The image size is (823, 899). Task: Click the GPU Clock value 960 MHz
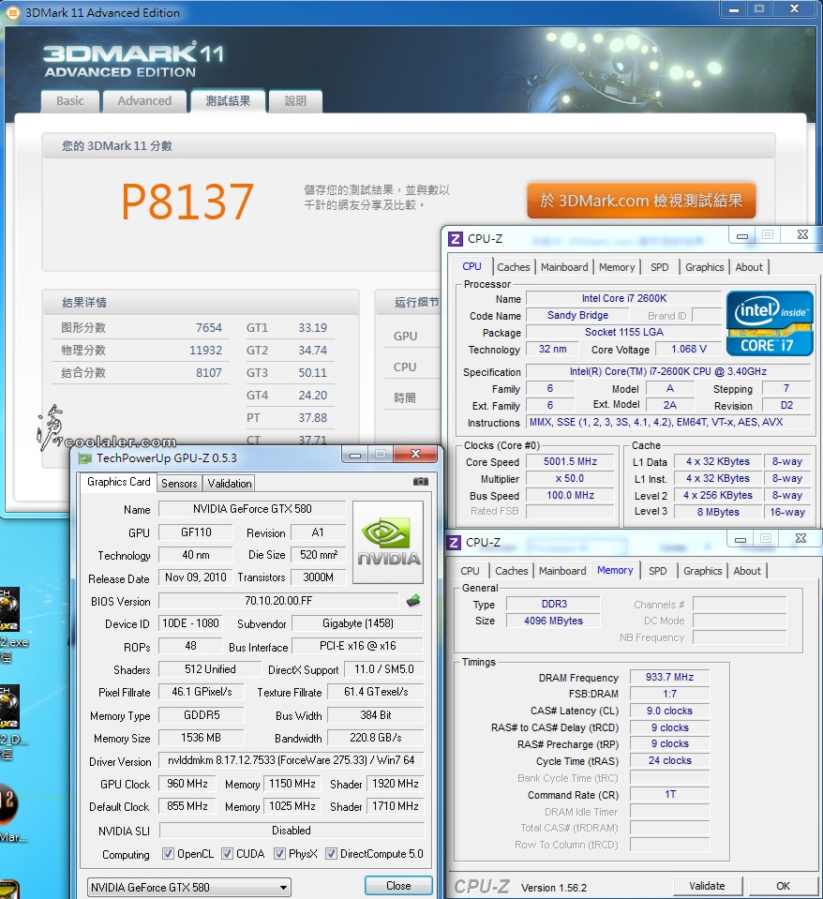pos(187,783)
